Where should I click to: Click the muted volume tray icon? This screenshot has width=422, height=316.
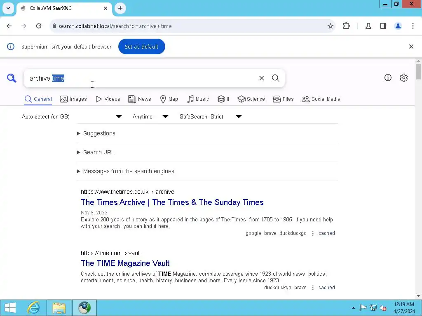(383, 308)
